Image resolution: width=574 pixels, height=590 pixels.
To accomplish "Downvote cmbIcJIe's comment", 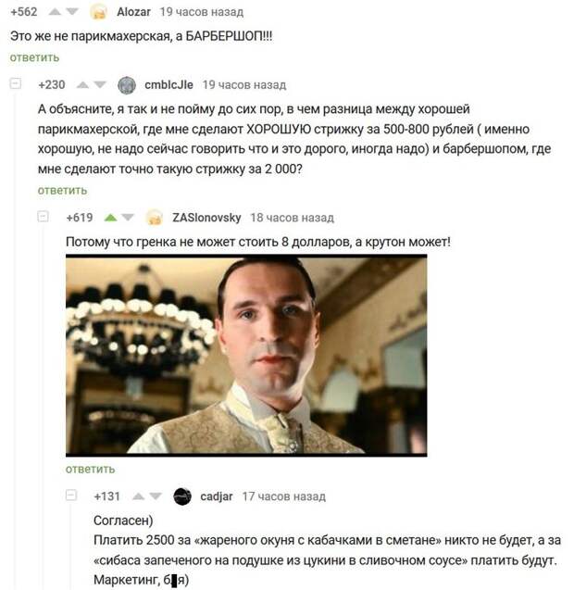I will pyautogui.click(x=100, y=85).
